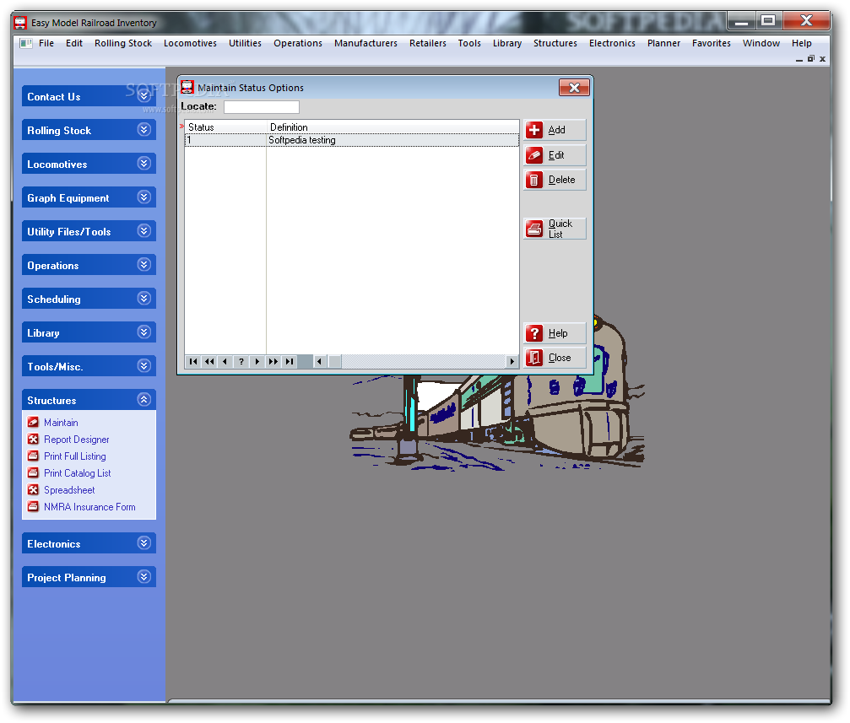Expand the Locomotives sidebar panel

[143, 163]
